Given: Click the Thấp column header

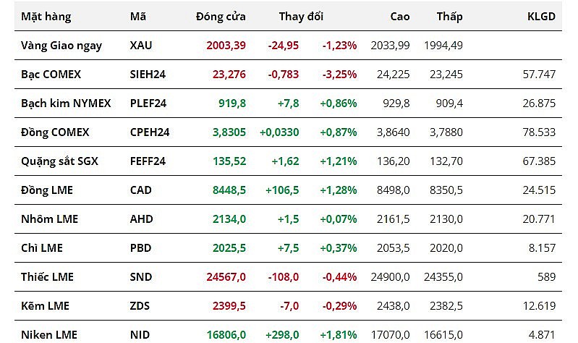Looking at the screenshot, I should (450, 16).
